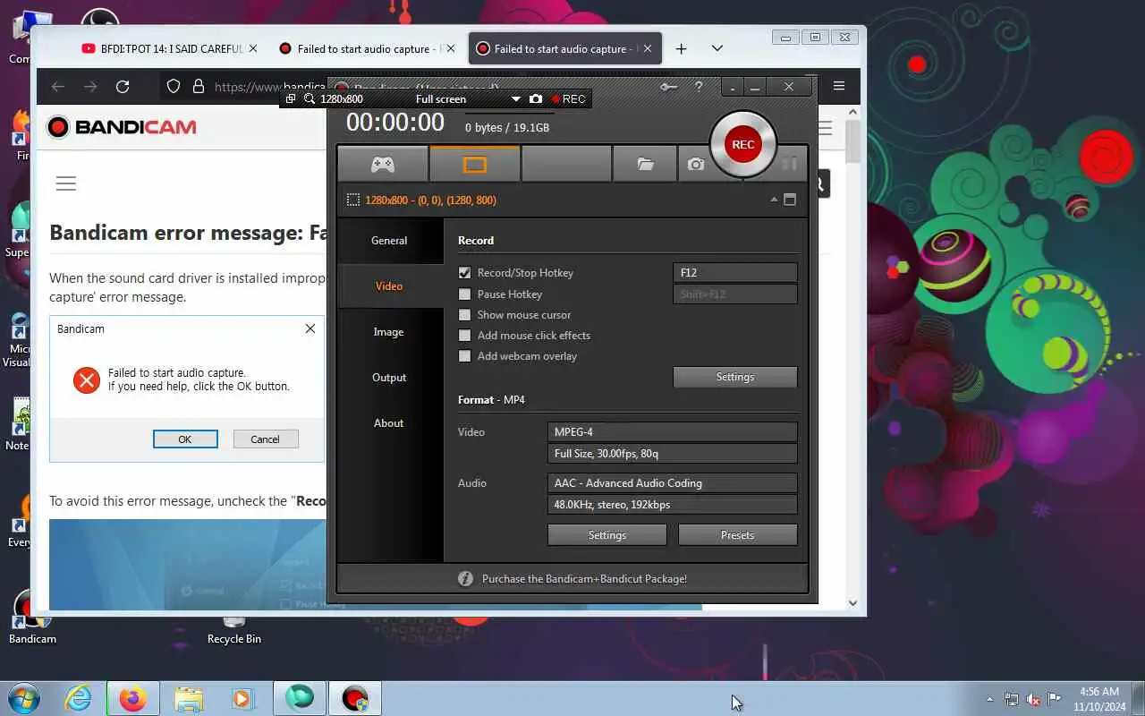Open the Image tab in Bandicam

389,332
